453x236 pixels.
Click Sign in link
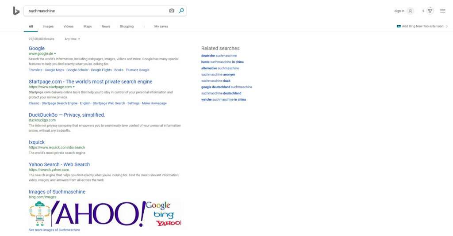coord(399,11)
